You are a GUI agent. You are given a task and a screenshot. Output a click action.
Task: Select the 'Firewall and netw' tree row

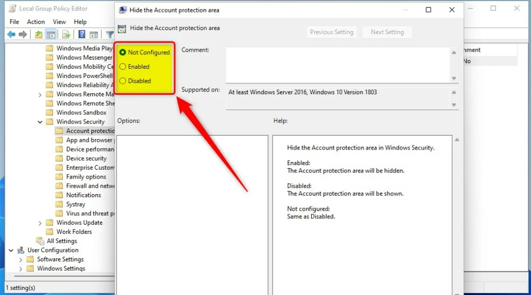[90, 185]
